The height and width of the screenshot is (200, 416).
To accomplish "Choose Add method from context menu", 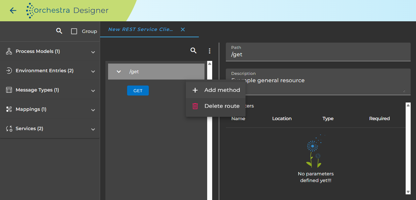I will (x=216, y=90).
